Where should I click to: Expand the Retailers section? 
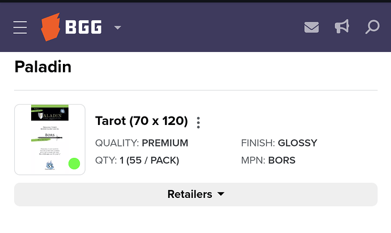190,194
